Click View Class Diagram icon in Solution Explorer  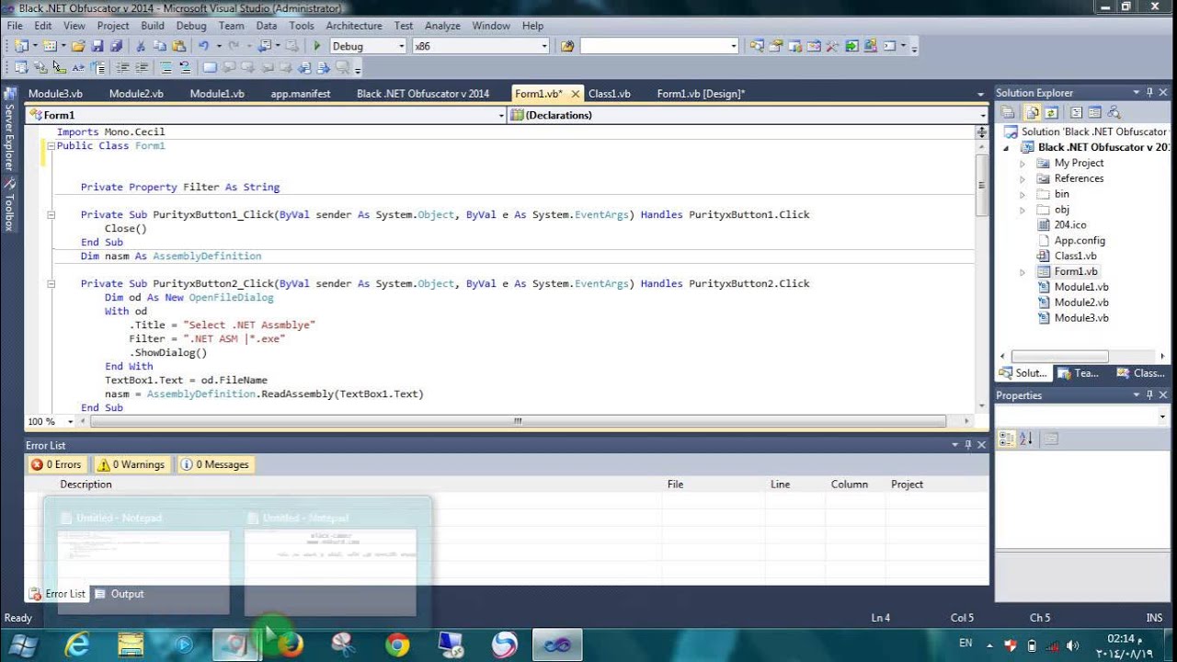(x=1114, y=112)
